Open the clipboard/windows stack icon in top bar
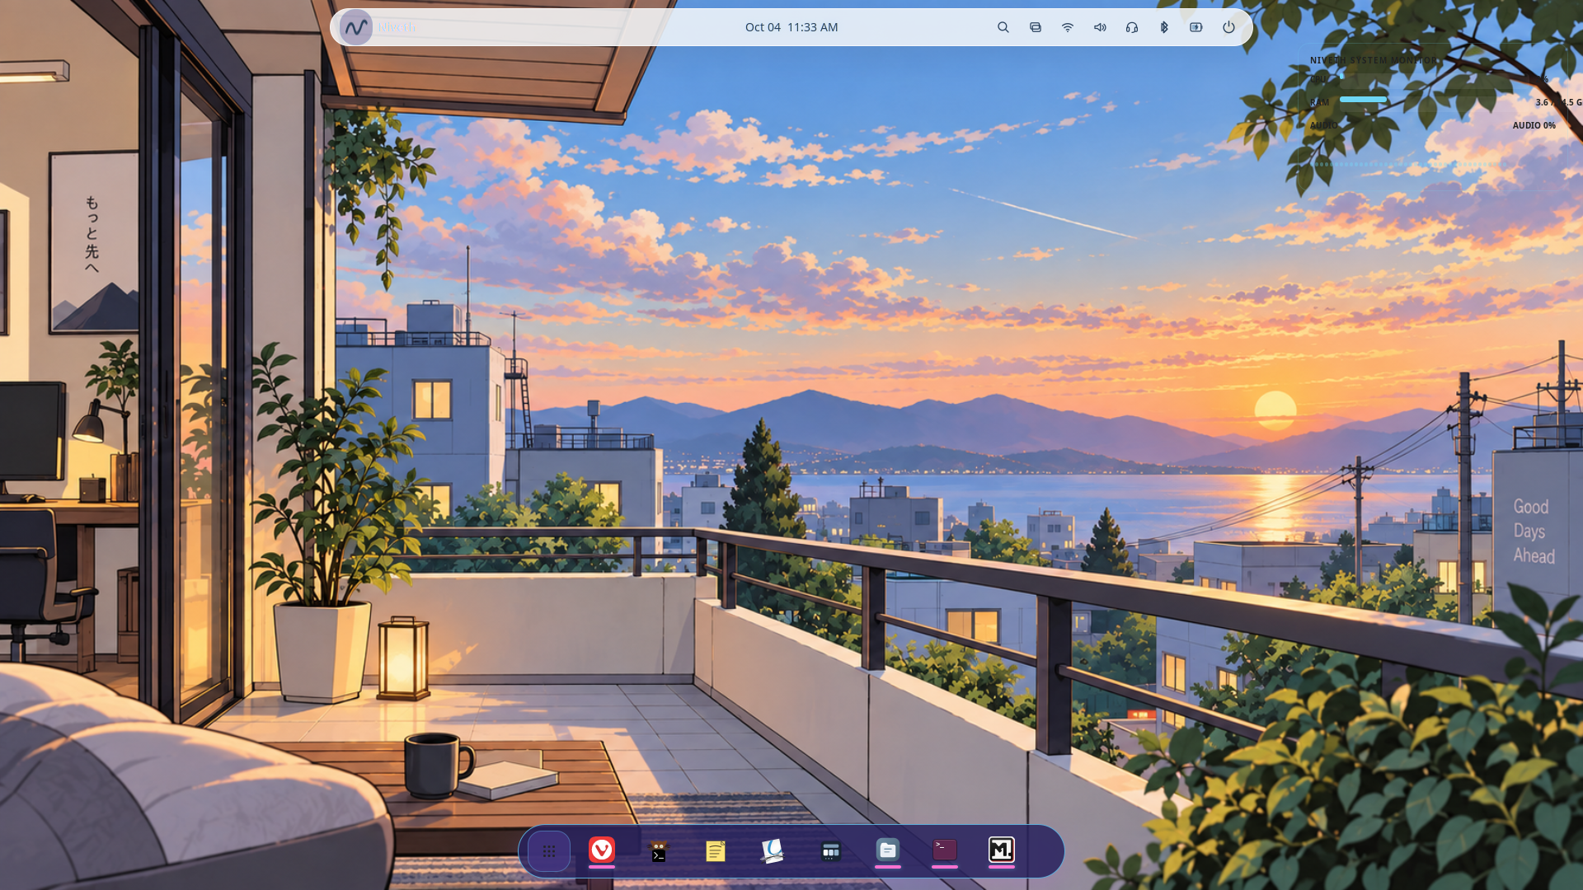Screen dimensions: 1583x890 [1036, 27]
